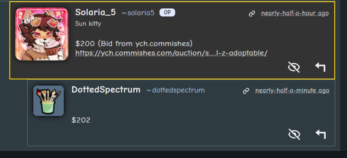Hide DottedSpectrum's comment with the crossed-eye icon
This screenshot has width=347, height=158.
click(x=294, y=134)
